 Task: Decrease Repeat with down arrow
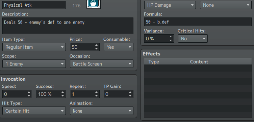[x=96, y=96]
